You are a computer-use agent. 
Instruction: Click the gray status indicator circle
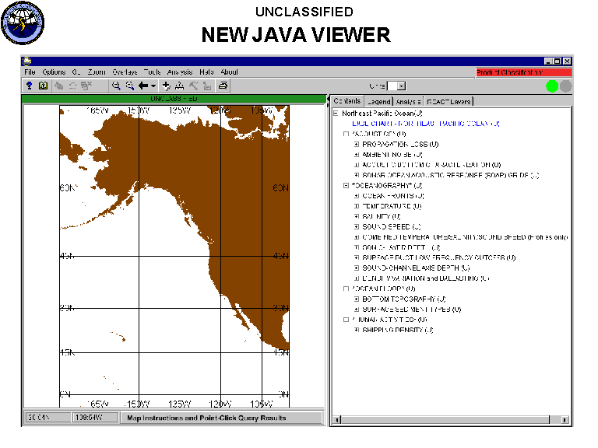tap(566, 86)
